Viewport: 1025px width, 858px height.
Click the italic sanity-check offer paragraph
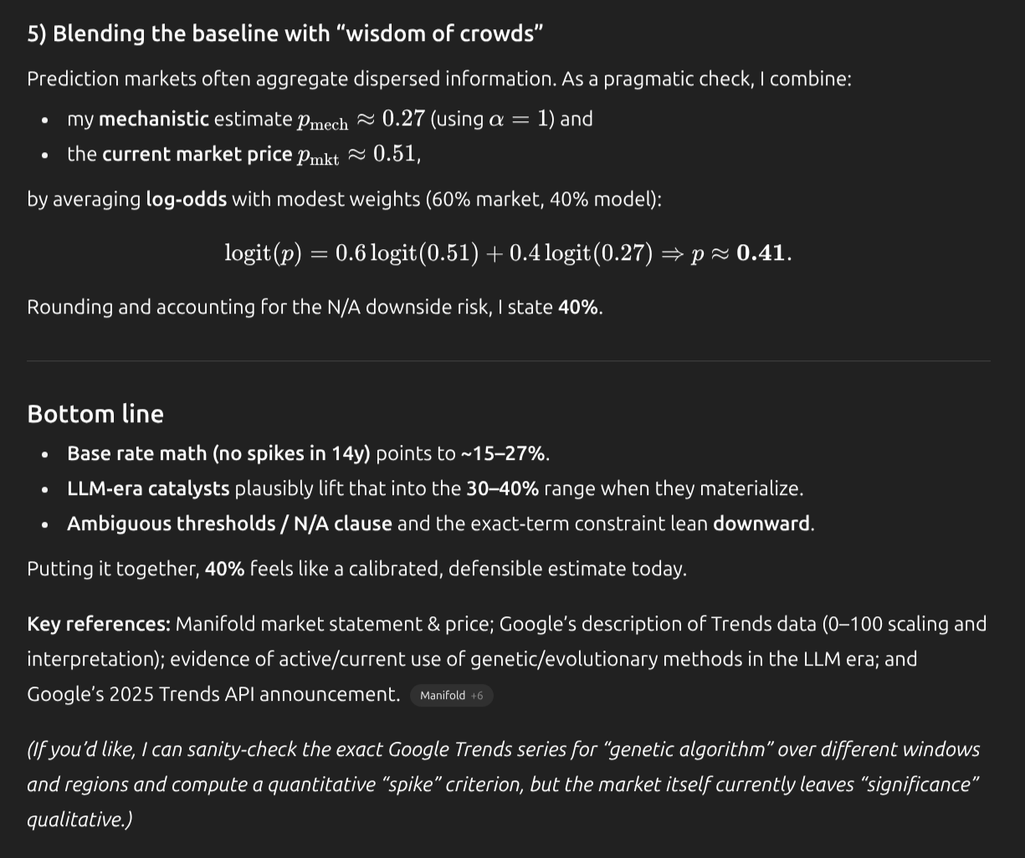coord(502,784)
